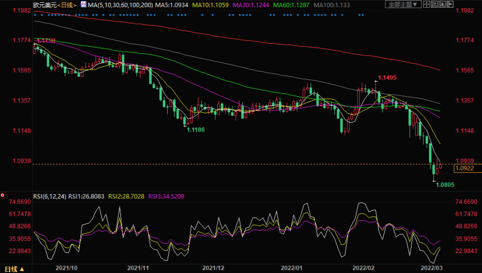Click the <日线> period label in title
The height and width of the screenshot is (273, 482).
(67, 5)
